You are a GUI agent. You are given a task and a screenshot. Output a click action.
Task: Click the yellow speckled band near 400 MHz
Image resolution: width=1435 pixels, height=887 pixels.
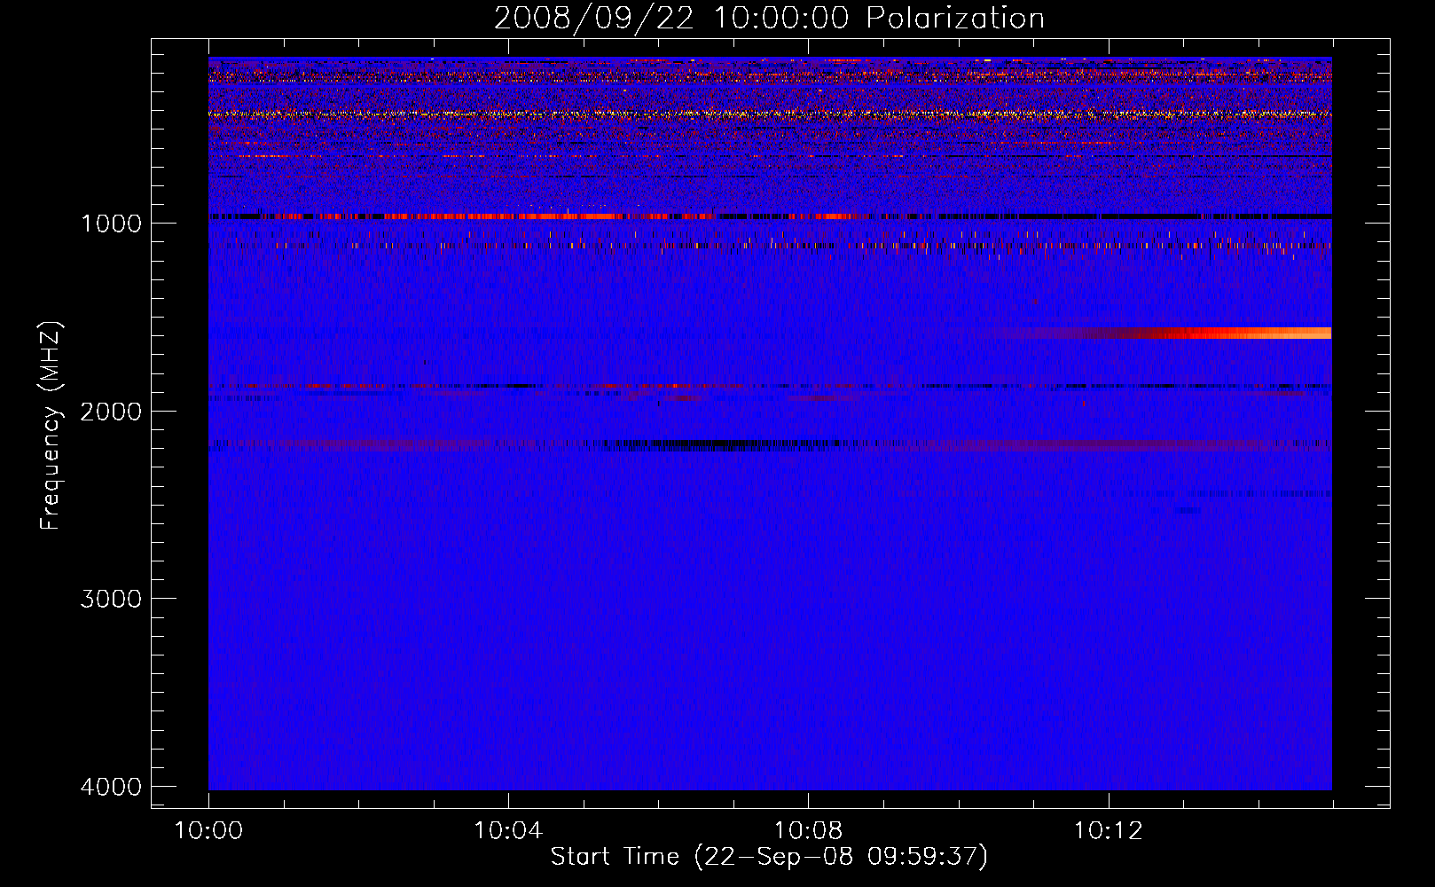tap(770, 114)
